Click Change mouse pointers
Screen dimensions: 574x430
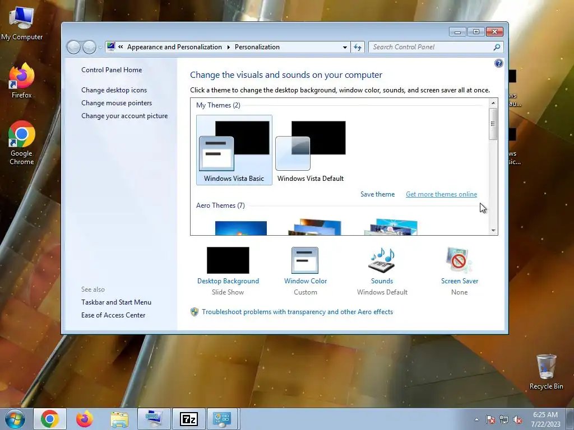tap(117, 103)
